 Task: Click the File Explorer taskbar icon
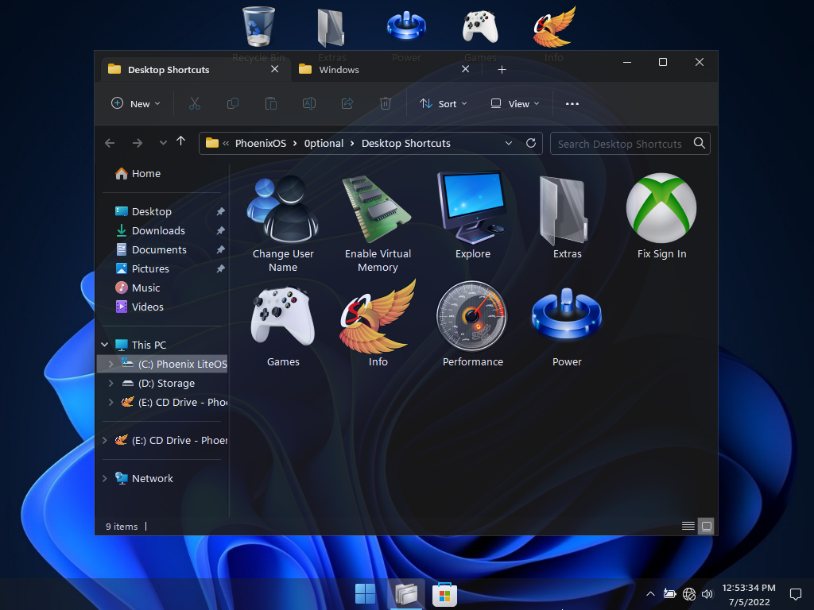click(x=405, y=594)
